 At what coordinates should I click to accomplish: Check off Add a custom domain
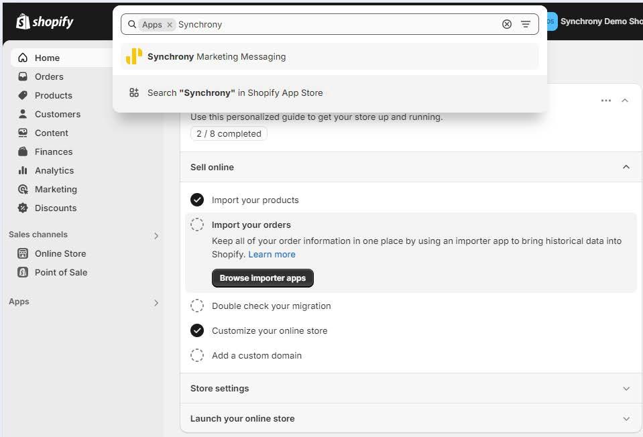click(x=197, y=355)
